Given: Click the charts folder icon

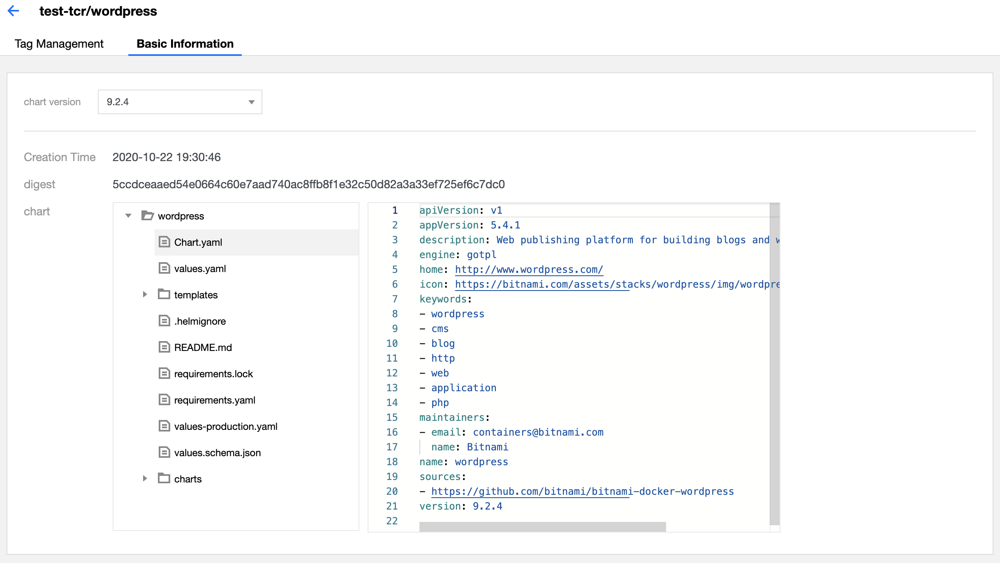Looking at the screenshot, I should pyautogui.click(x=164, y=478).
